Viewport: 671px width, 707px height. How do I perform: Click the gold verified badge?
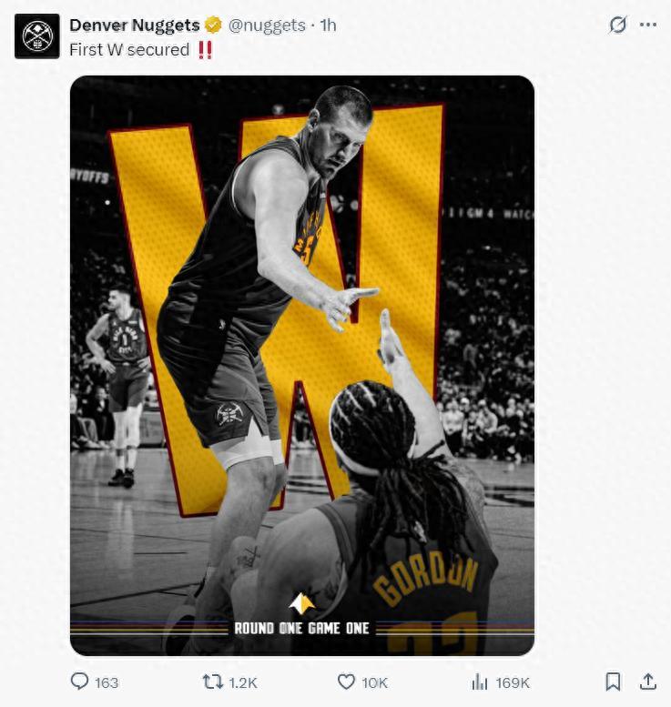[213, 25]
